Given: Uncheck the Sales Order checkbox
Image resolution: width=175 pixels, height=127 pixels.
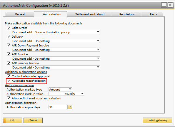Looking at the screenshot, I should (9, 28).
